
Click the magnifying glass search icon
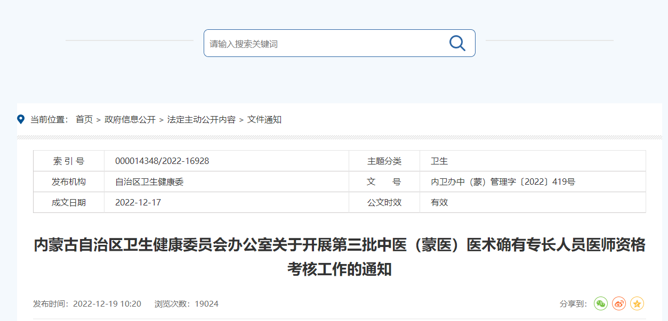point(457,43)
